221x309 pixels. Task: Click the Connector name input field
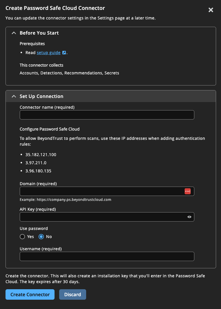pos(107,115)
